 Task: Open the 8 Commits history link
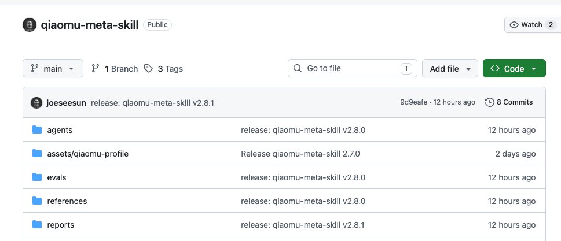(509, 102)
